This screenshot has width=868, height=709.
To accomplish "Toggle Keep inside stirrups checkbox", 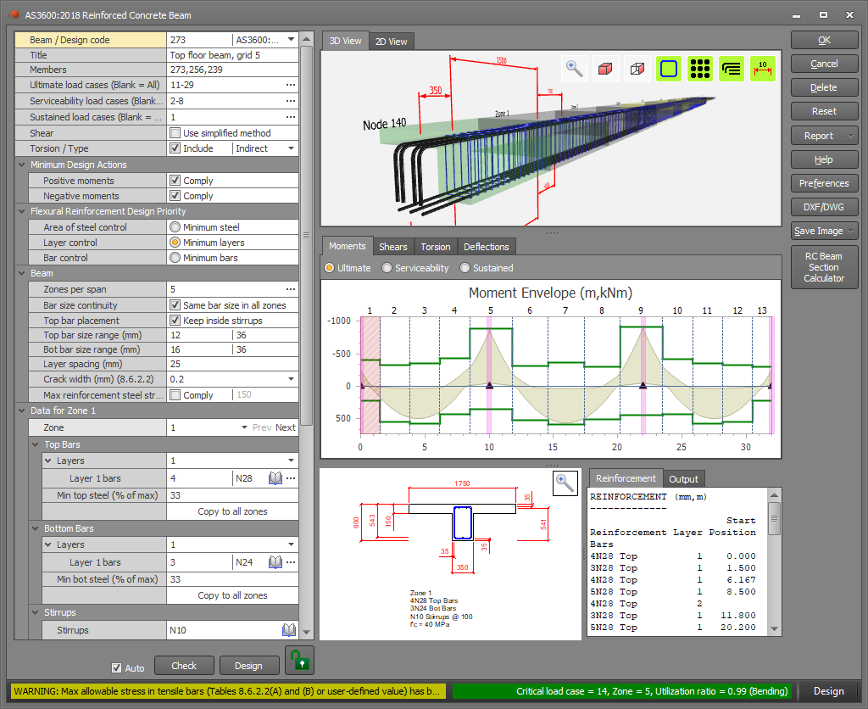I will [x=175, y=321].
